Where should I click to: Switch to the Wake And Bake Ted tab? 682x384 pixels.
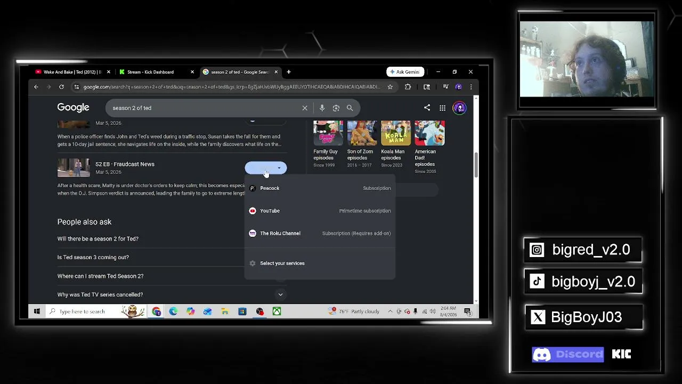(72, 72)
